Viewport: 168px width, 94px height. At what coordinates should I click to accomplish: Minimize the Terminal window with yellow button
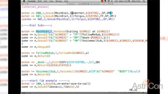click(25, 4)
